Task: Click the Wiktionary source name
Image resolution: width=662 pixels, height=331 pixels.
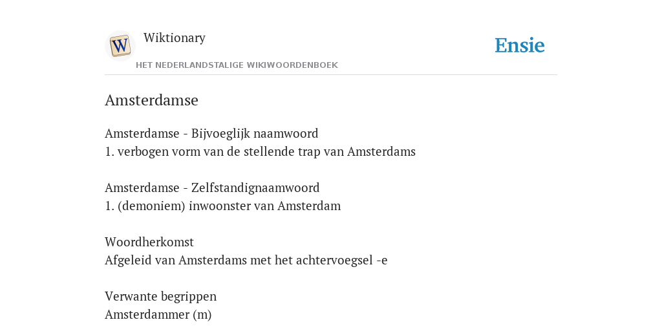Action: tap(175, 37)
